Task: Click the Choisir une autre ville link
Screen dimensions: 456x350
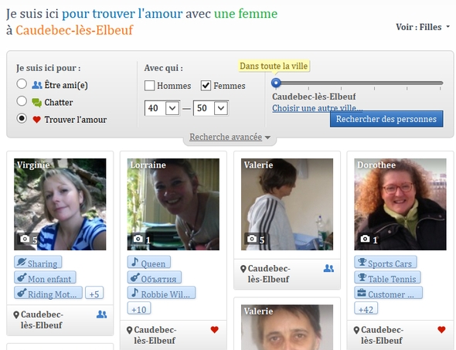Action: click(318, 108)
